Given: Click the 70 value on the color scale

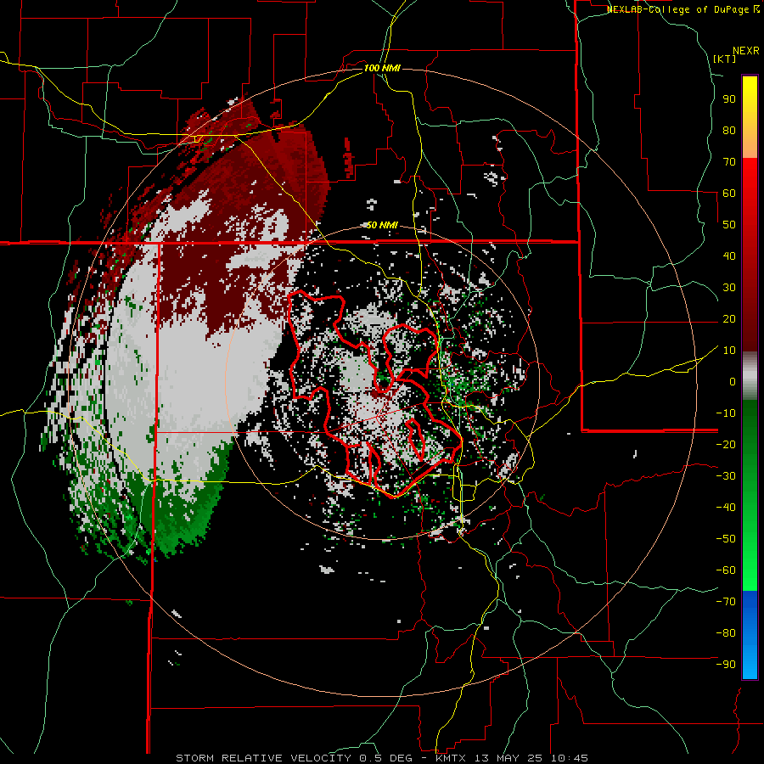Looking at the screenshot, I should point(729,162).
